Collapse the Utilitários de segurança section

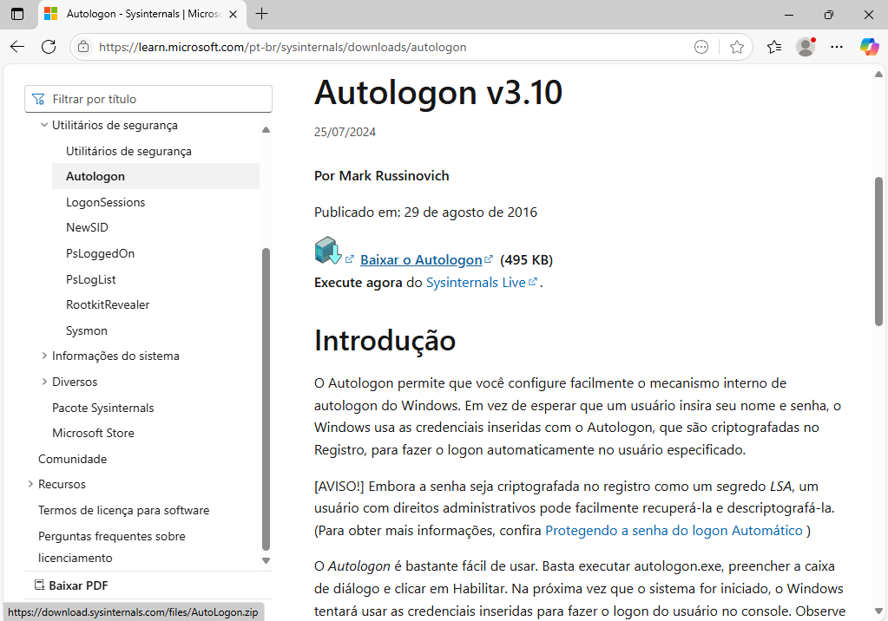coord(44,125)
